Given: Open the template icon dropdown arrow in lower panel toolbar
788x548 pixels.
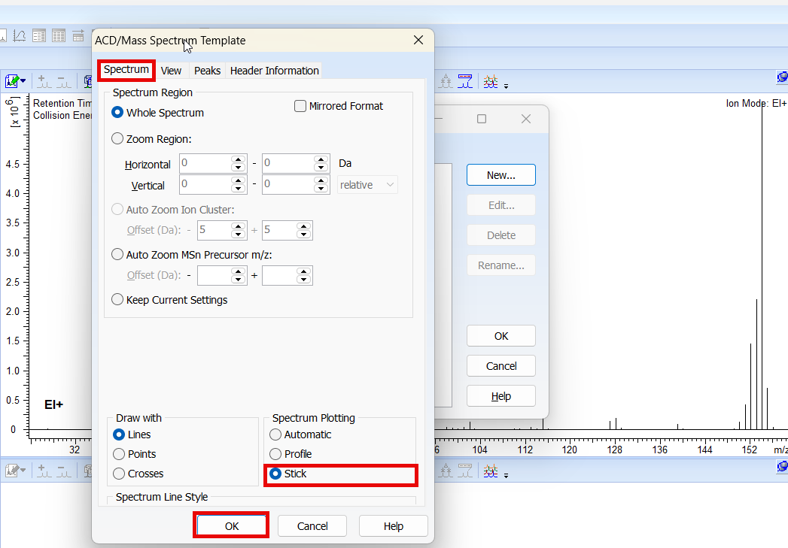Looking at the screenshot, I should pyautogui.click(x=23, y=471).
